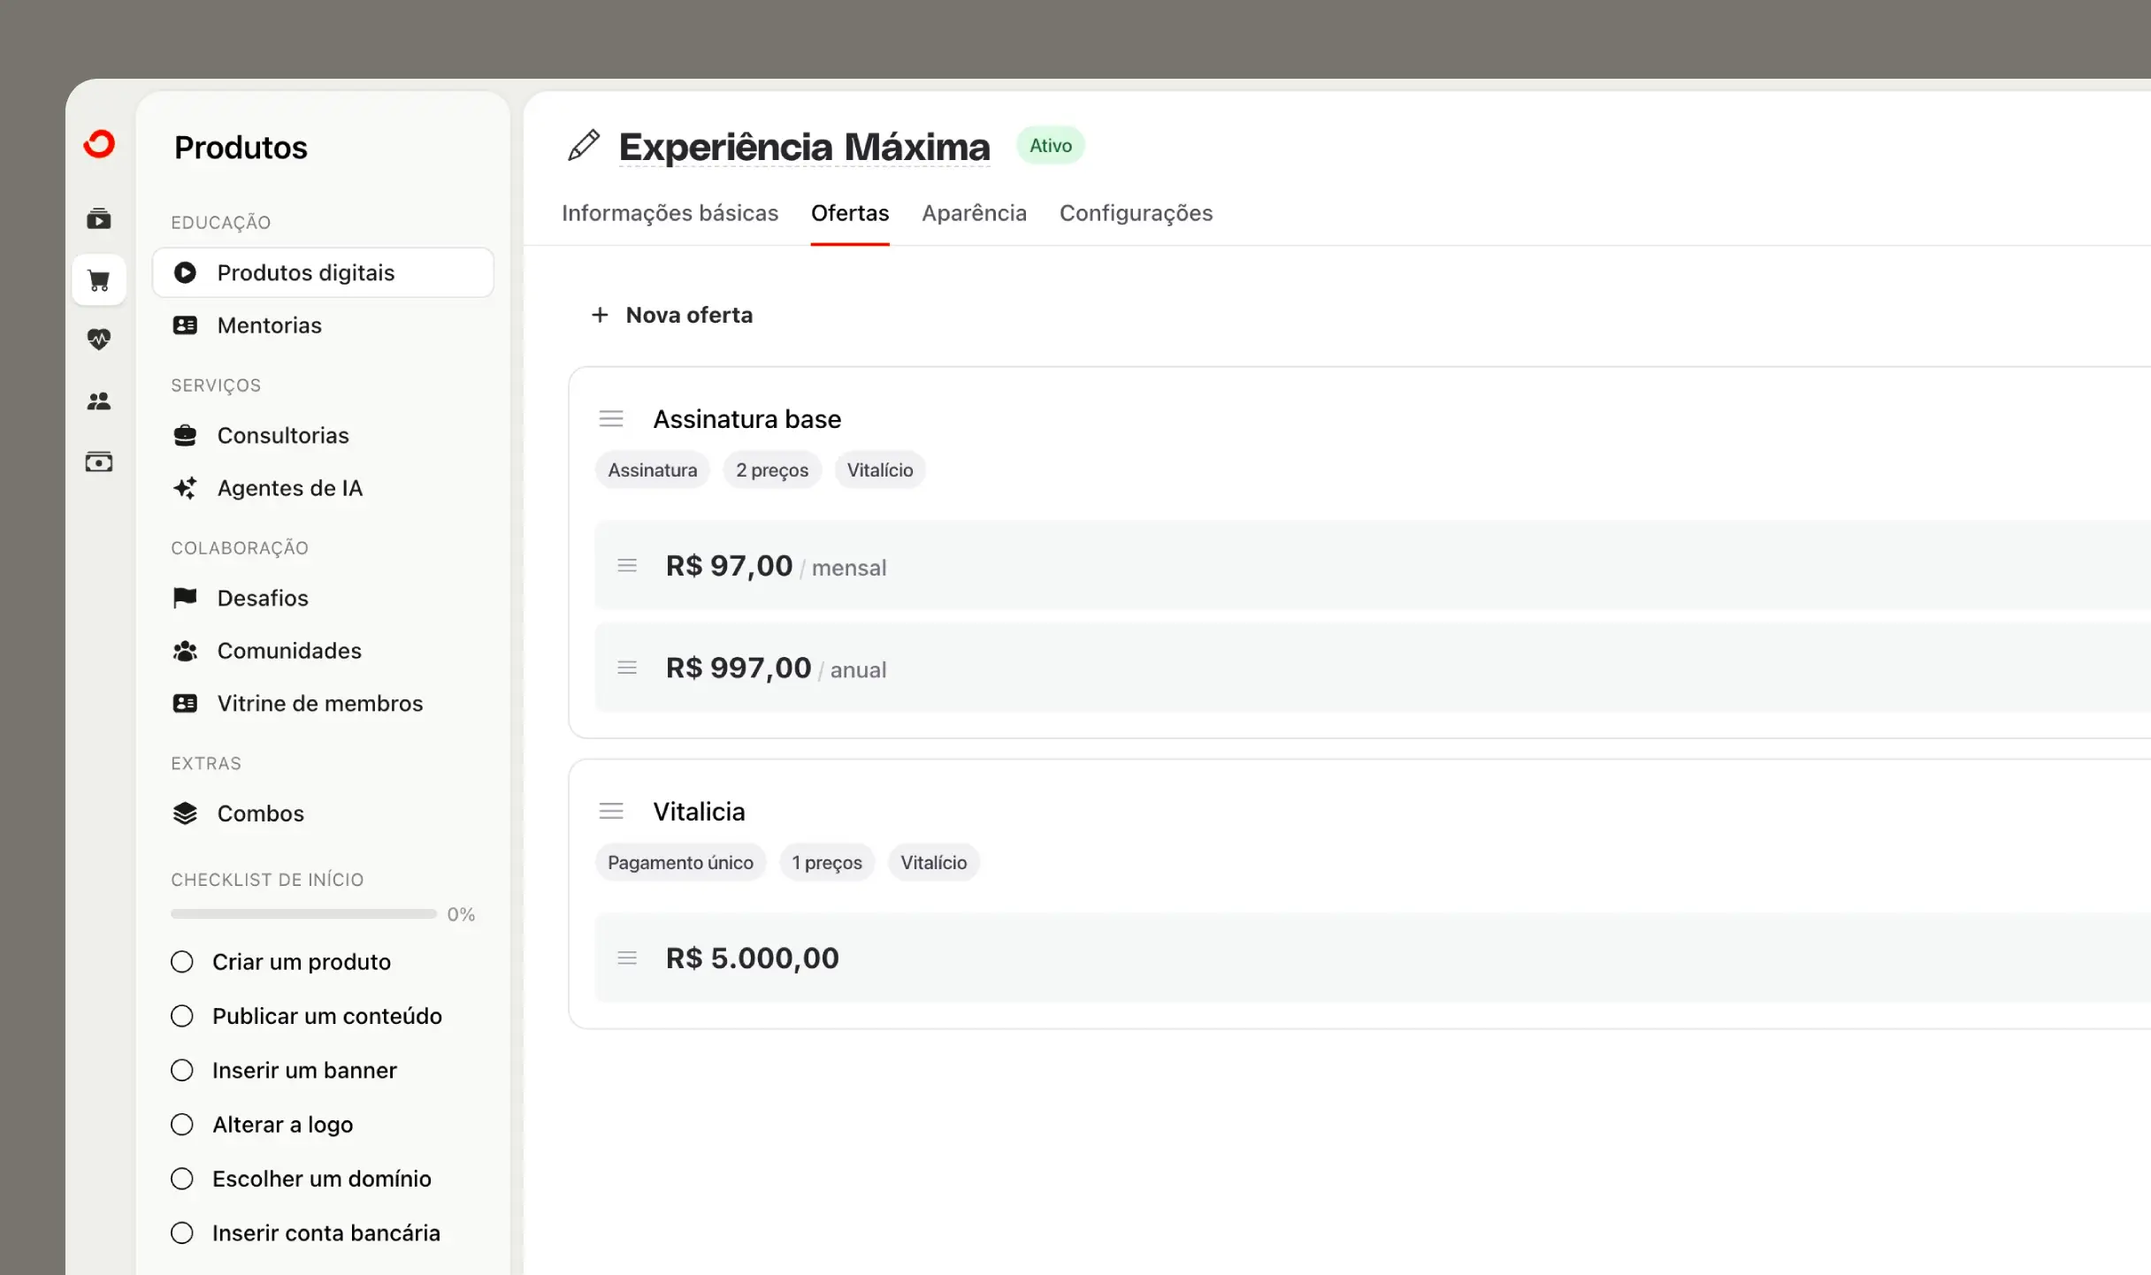The image size is (2151, 1275).
Task: Check 'Escolher um domínio' checklist circle
Action: pyautogui.click(x=182, y=1179)
